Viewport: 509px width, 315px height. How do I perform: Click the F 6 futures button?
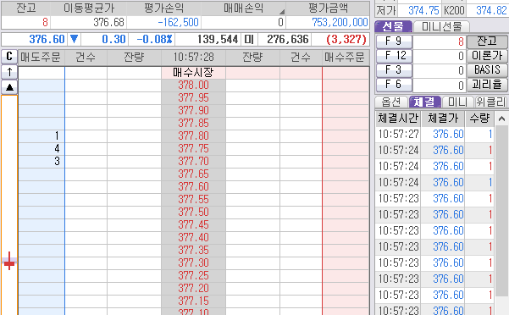coord(394,85)
